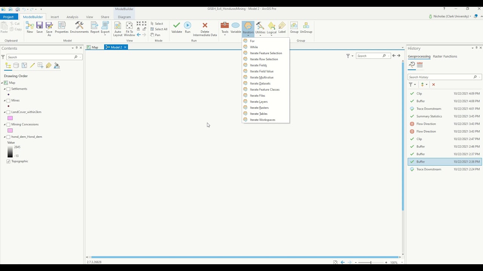The width and height of the screenshot is (483, 271).
Task: Click the model view Search box
Action: (x=369, y=56)
